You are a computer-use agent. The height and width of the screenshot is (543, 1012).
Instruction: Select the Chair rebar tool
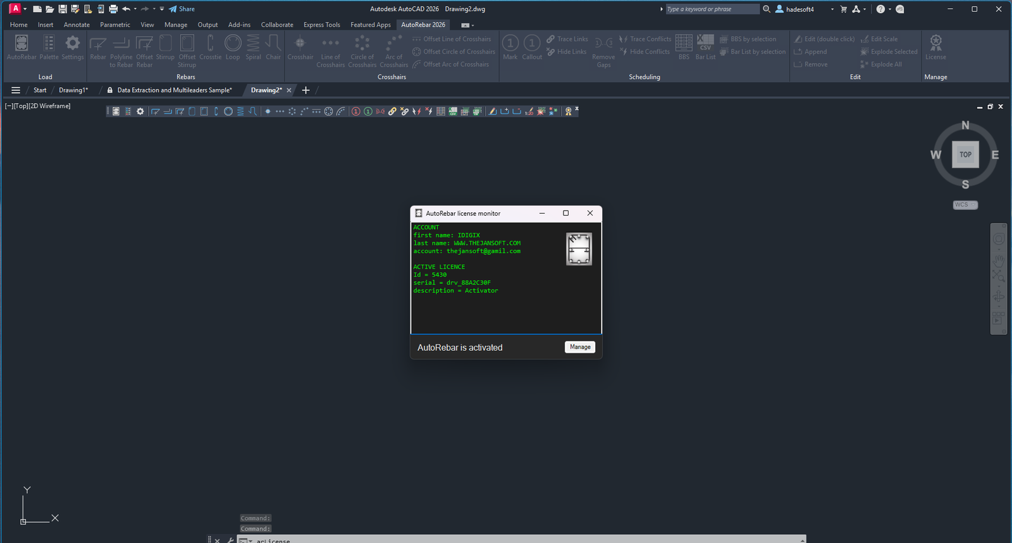coord(273,48)
